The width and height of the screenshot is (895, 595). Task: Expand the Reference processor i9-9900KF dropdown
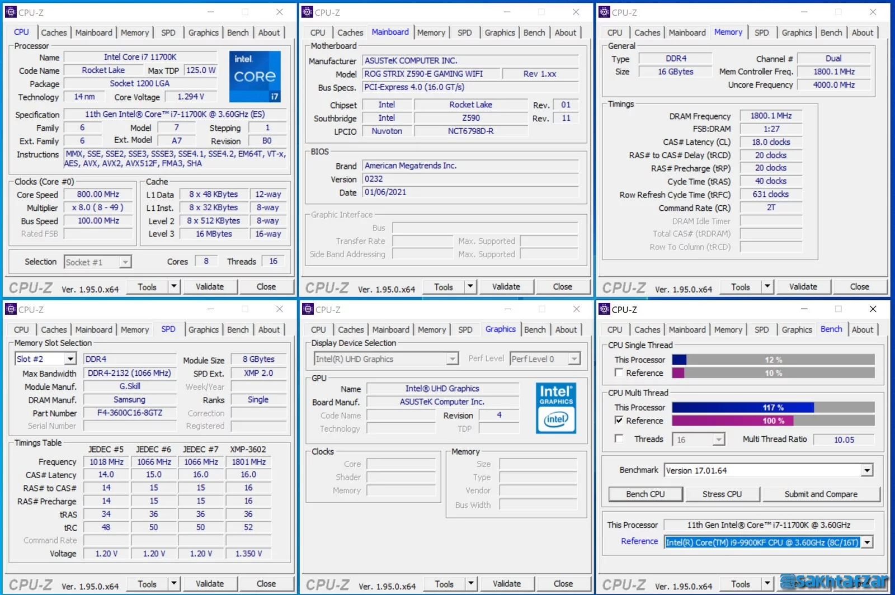[867, 542]
